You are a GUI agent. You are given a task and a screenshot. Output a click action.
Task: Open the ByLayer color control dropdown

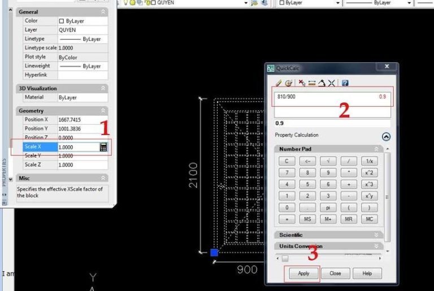pos(337,3)
